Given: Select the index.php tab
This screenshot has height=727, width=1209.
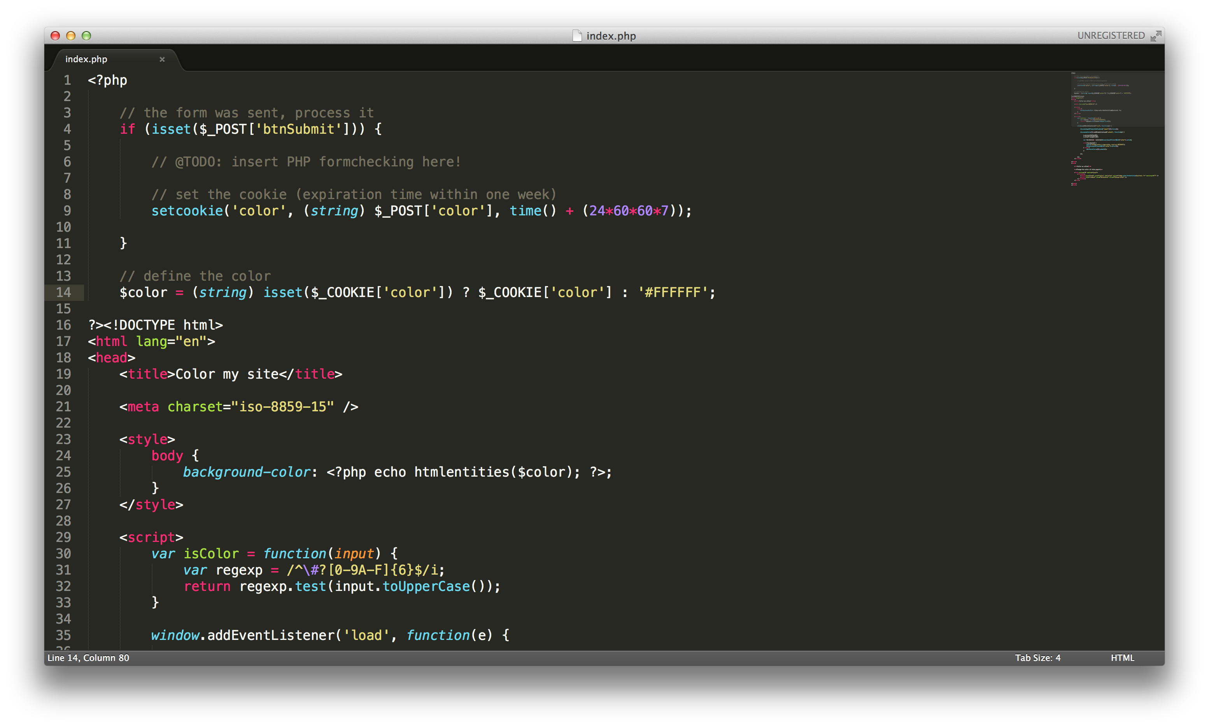Looking at the screenshot, I should 86,59.
